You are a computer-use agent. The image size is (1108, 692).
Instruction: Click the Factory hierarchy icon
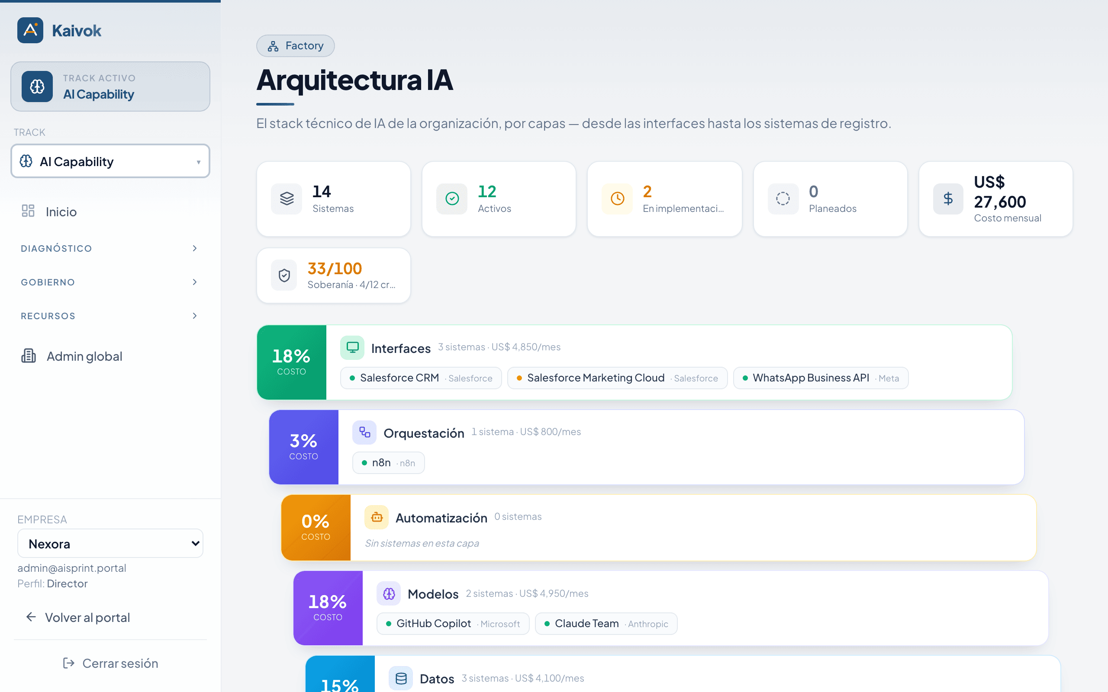(274, 46)
